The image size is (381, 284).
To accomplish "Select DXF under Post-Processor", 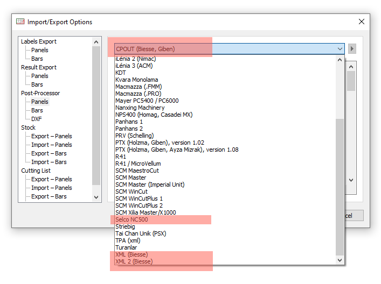I will point(37,119).
